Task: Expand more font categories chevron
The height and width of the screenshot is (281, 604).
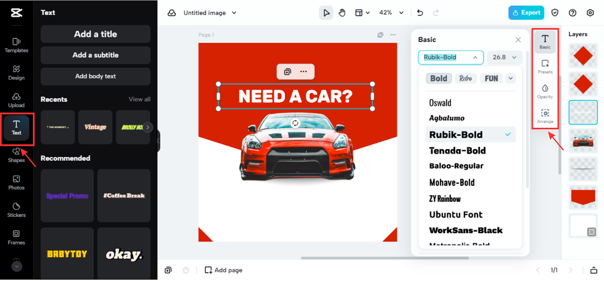Action: point(511,78)
